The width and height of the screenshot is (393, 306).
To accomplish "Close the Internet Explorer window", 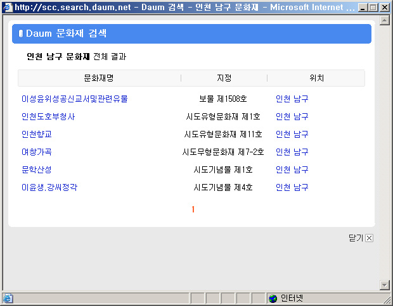I will [x=385, y=8].
